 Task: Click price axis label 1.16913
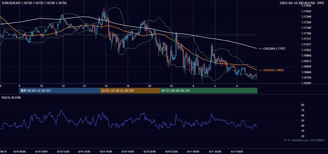[x=306, y=61]
